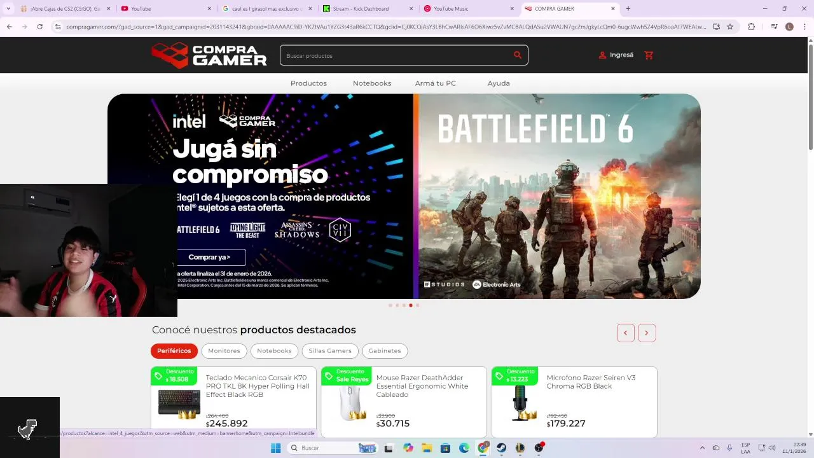Bookmark this page with the star icon
814x458 pixels.
(730, 27)
